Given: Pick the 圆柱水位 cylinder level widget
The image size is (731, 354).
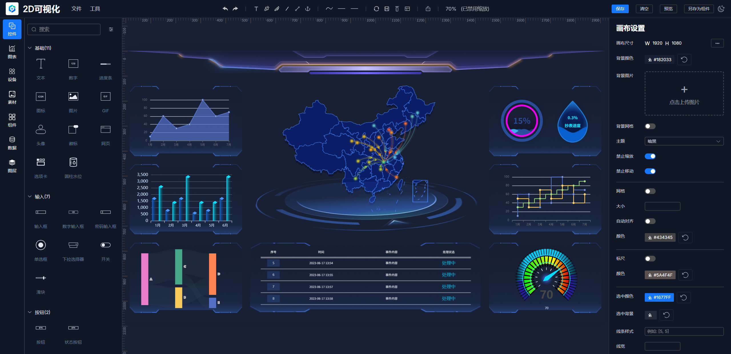Looking at the screenshot, I should (x=73, y=168).
